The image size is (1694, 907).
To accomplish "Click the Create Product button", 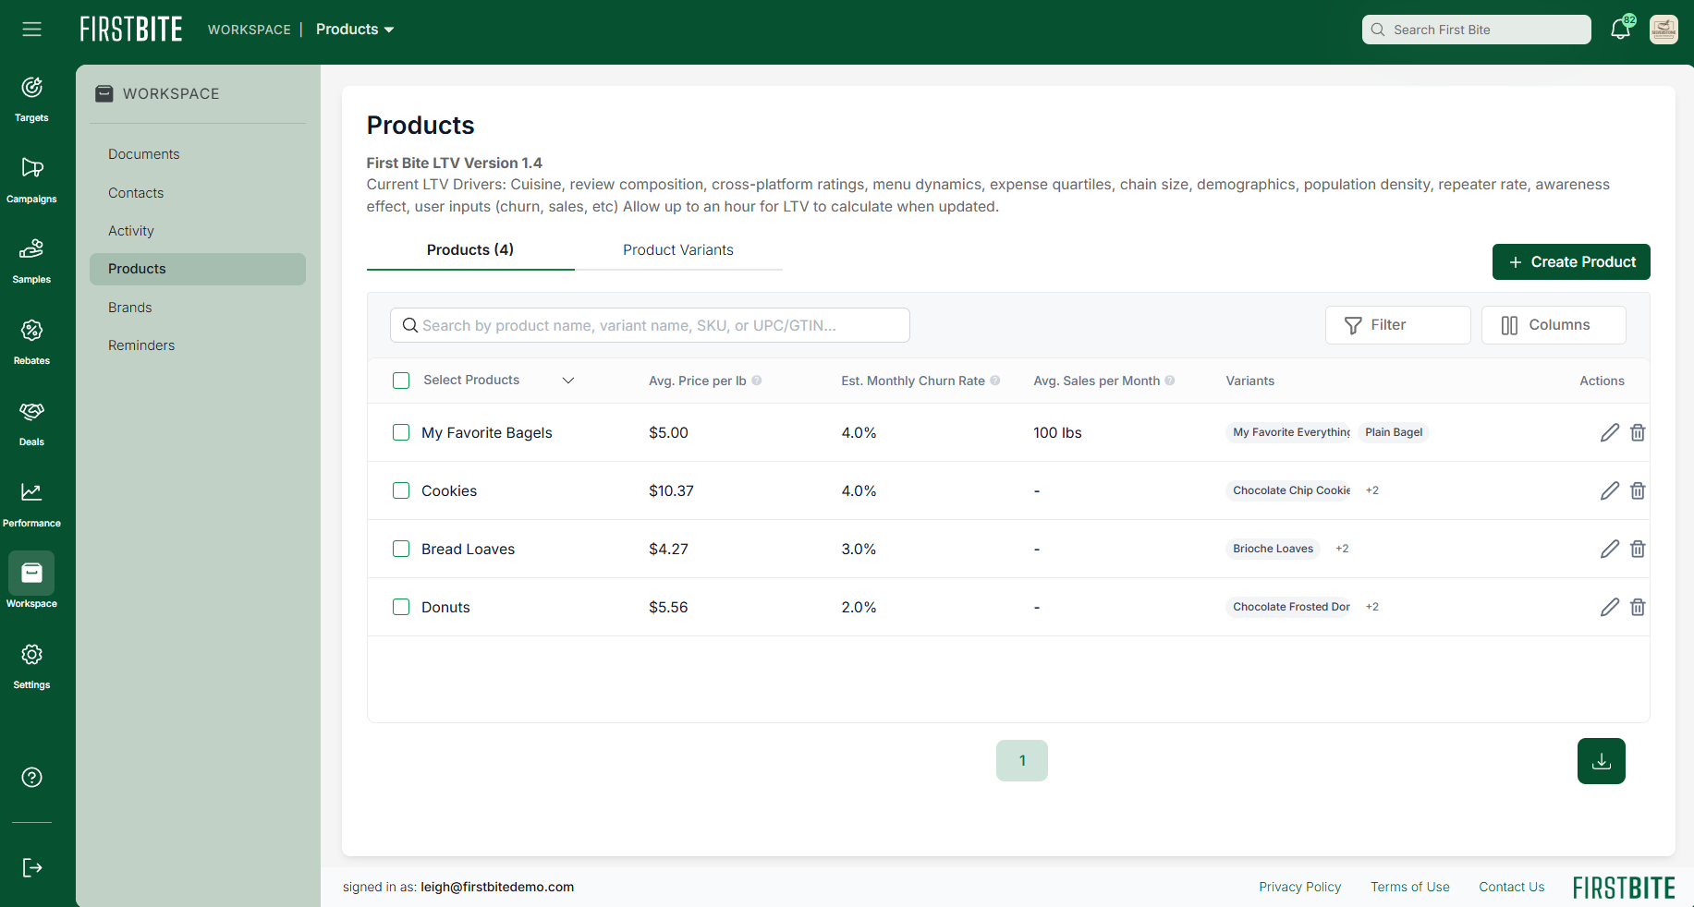I will pos(1571,261).
